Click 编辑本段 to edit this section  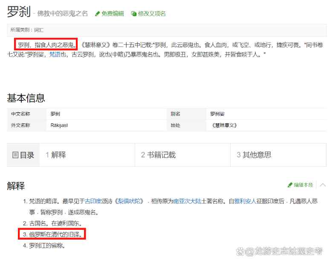(303, 185)
